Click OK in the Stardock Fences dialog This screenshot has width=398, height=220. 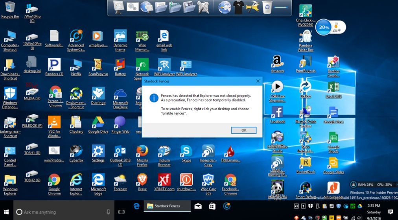[x=243, y=130]
